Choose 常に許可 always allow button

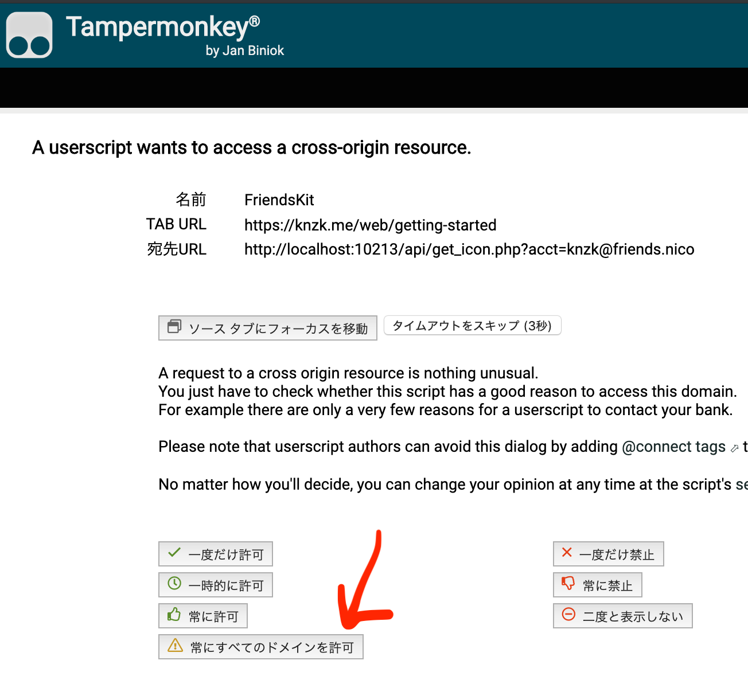point(203,616)
